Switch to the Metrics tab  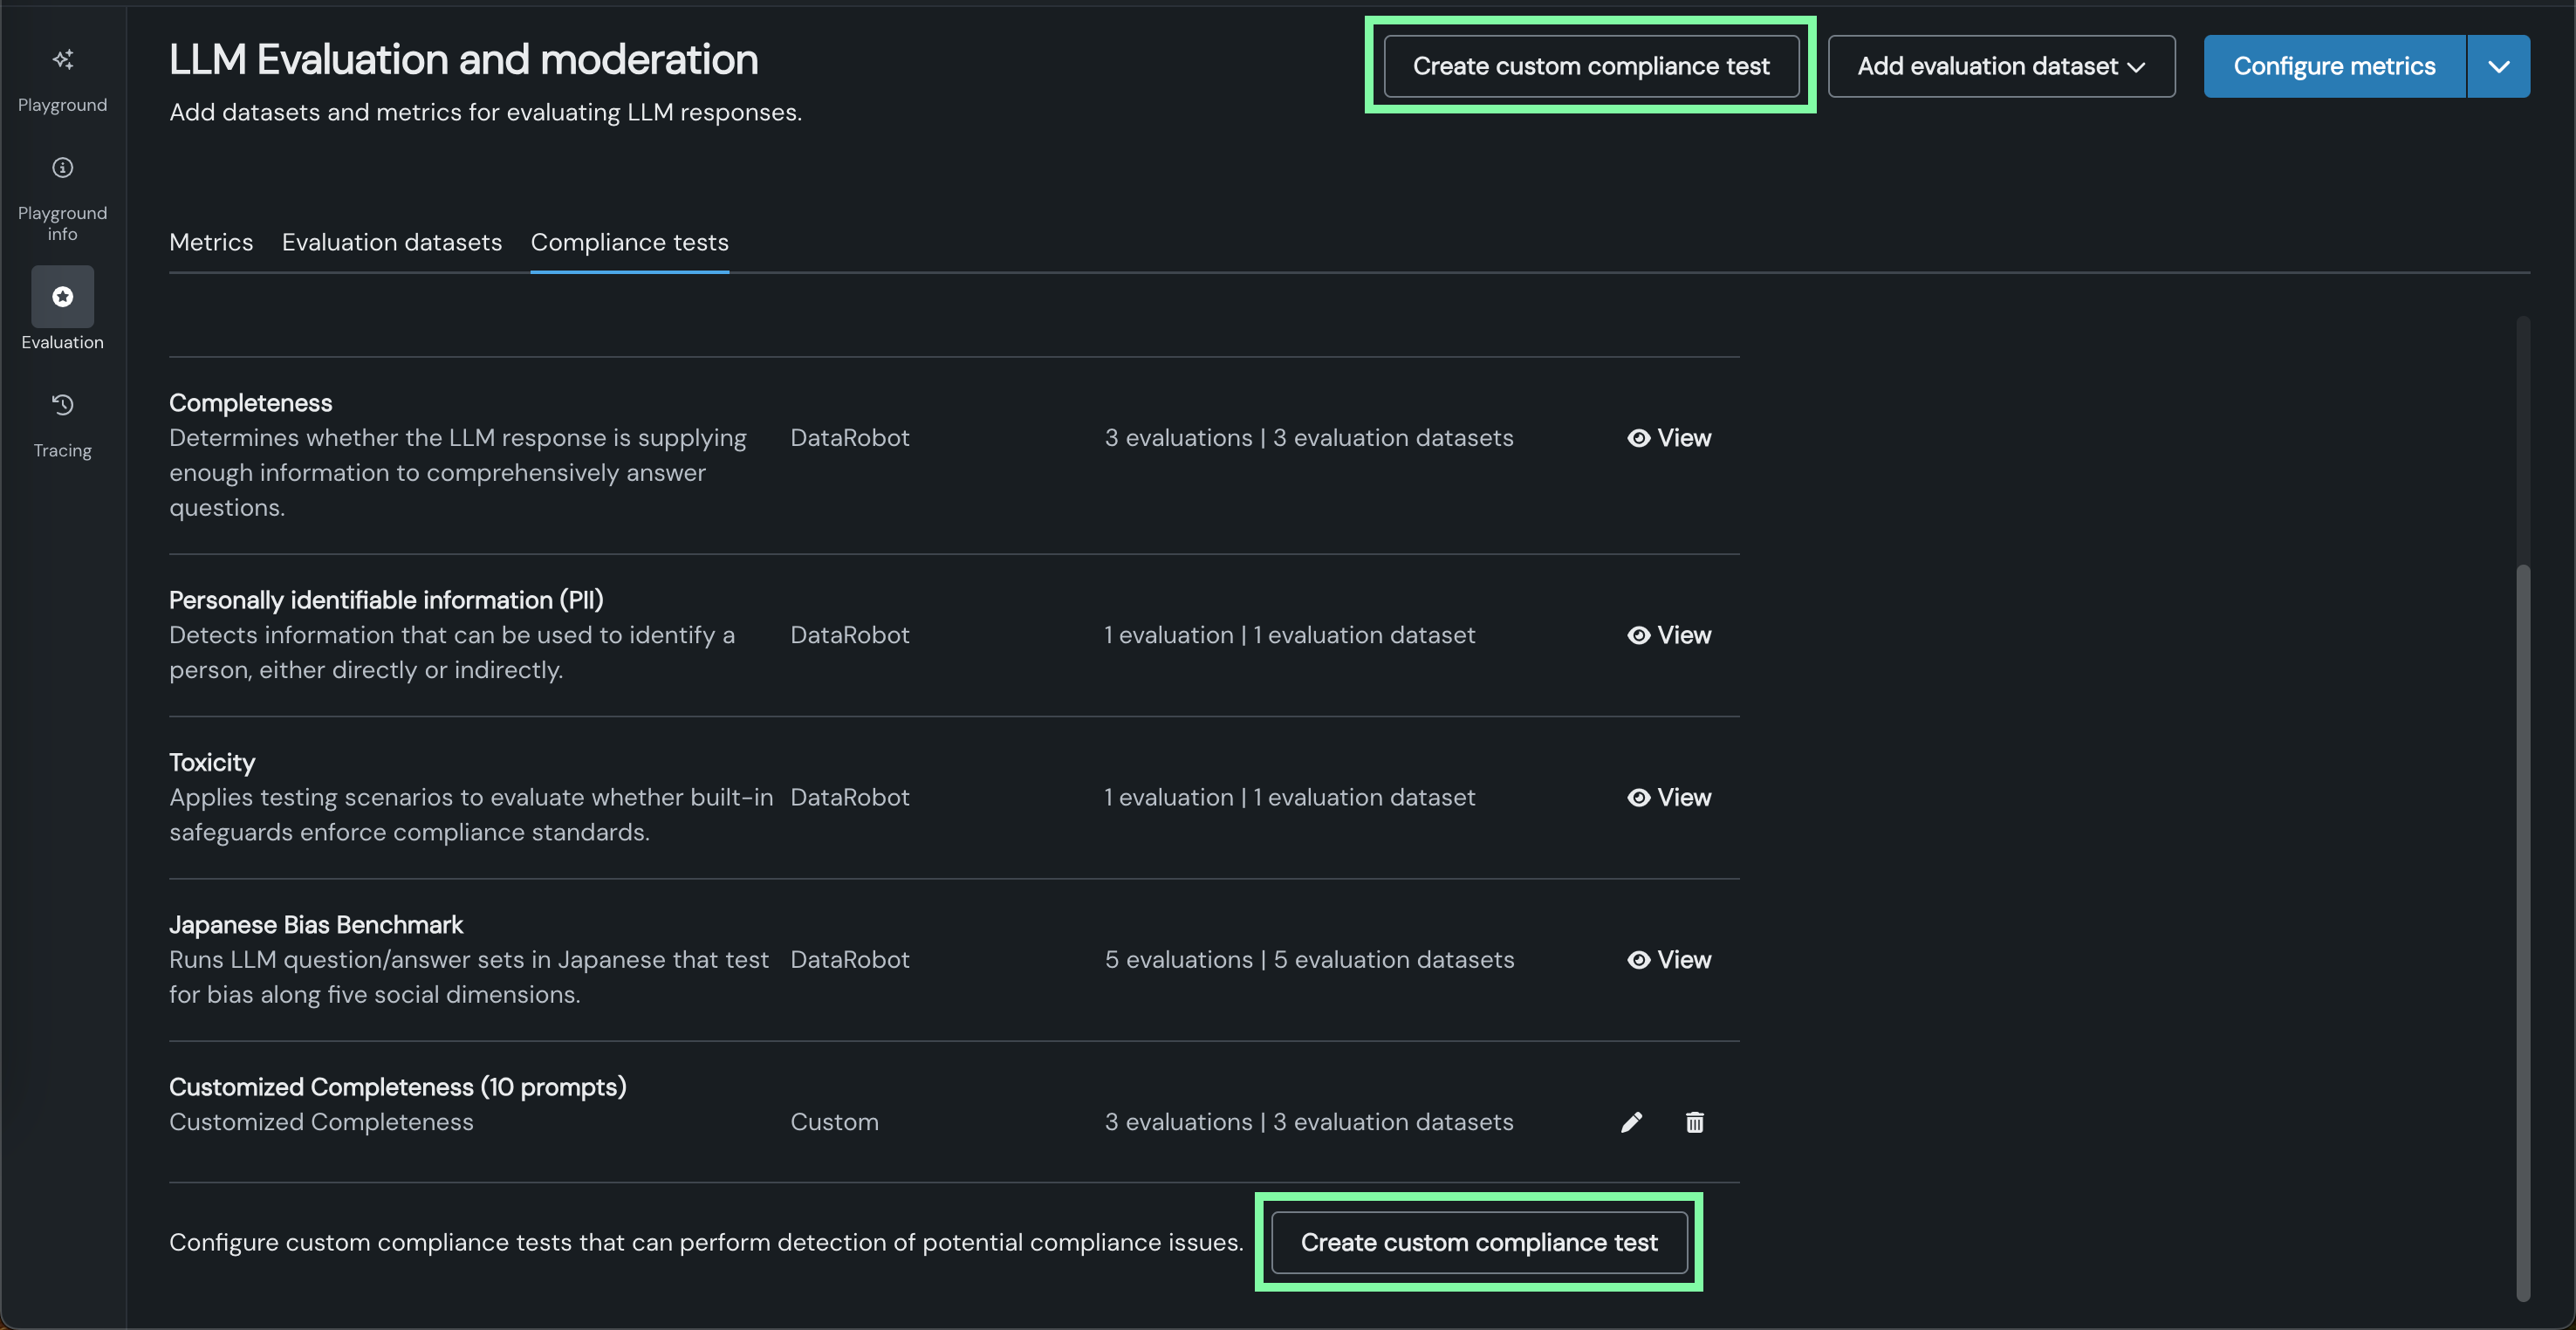point(211,242)
